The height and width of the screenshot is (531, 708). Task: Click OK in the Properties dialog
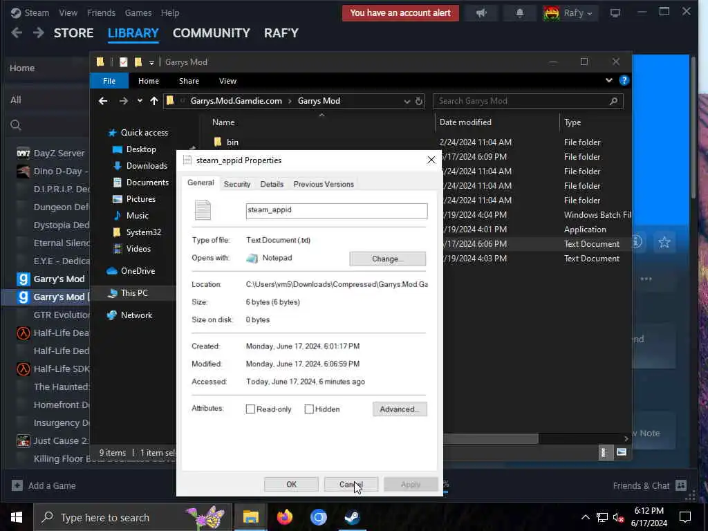pyautogui.click(x=291, y=484)
